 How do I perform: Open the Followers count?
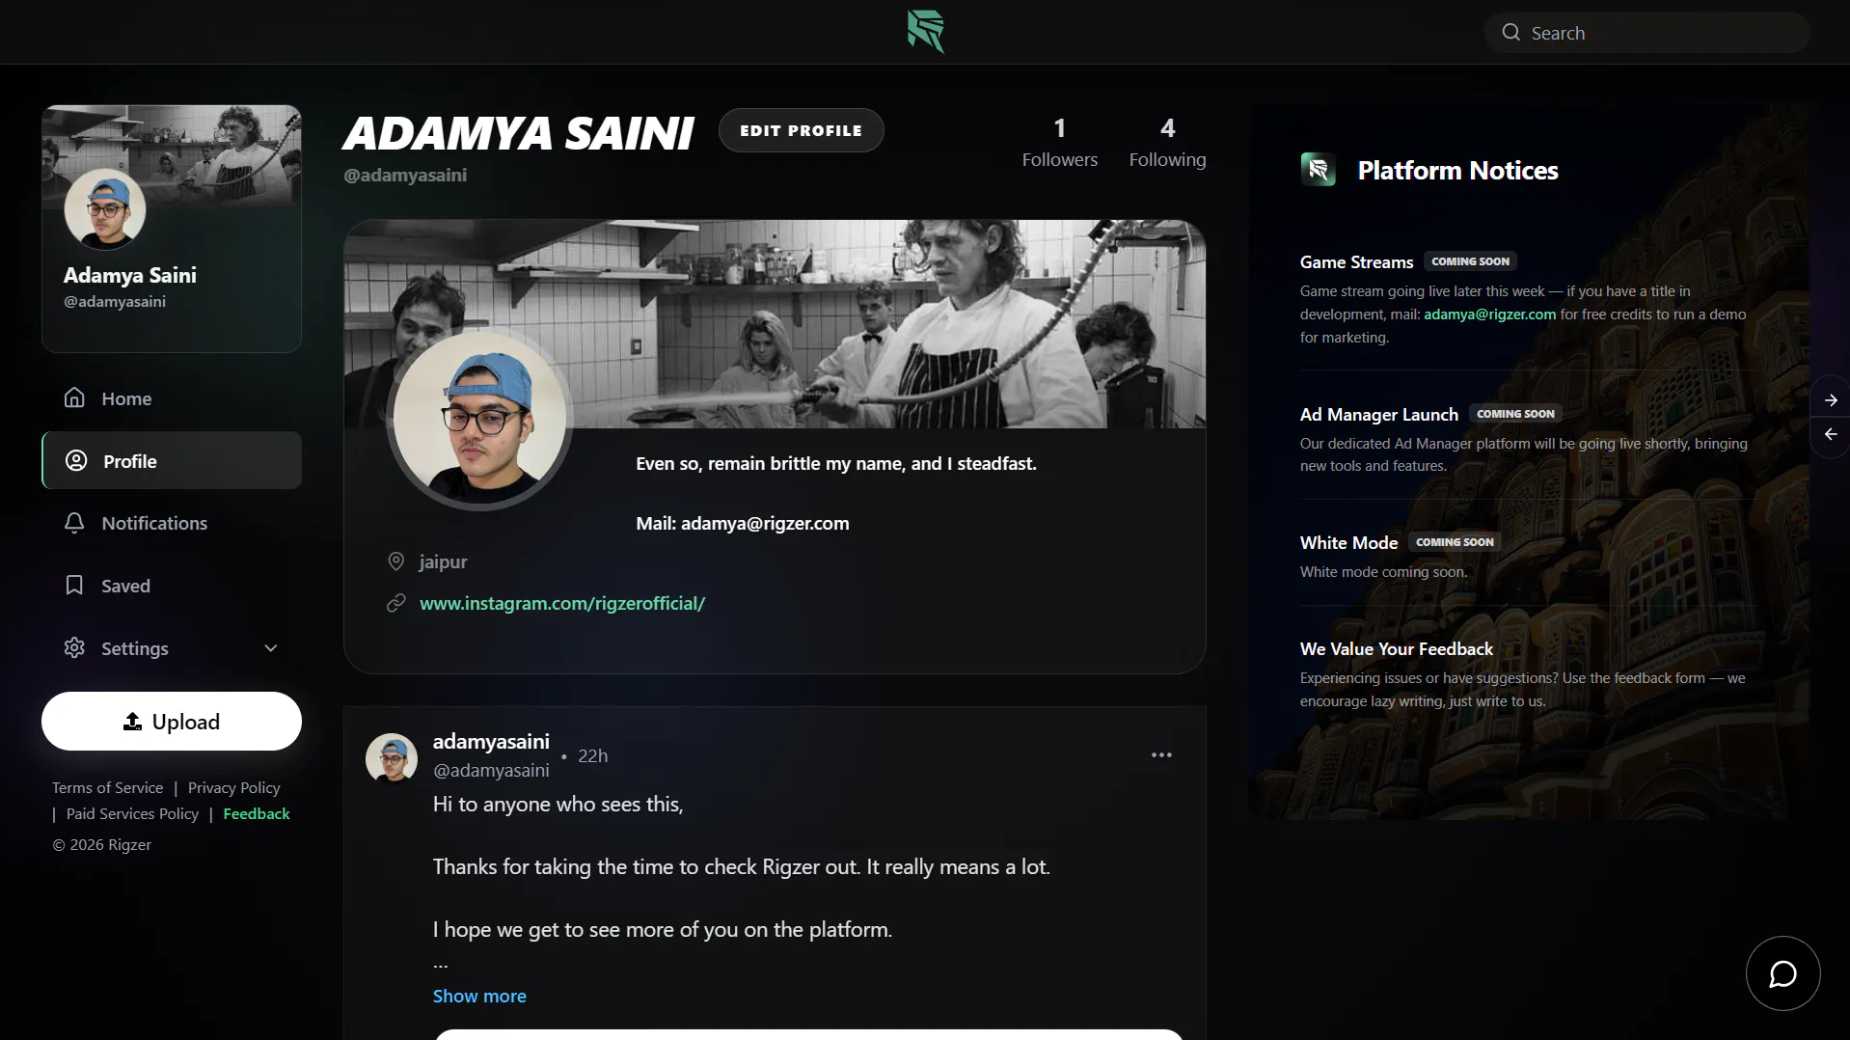[1059, 142]
